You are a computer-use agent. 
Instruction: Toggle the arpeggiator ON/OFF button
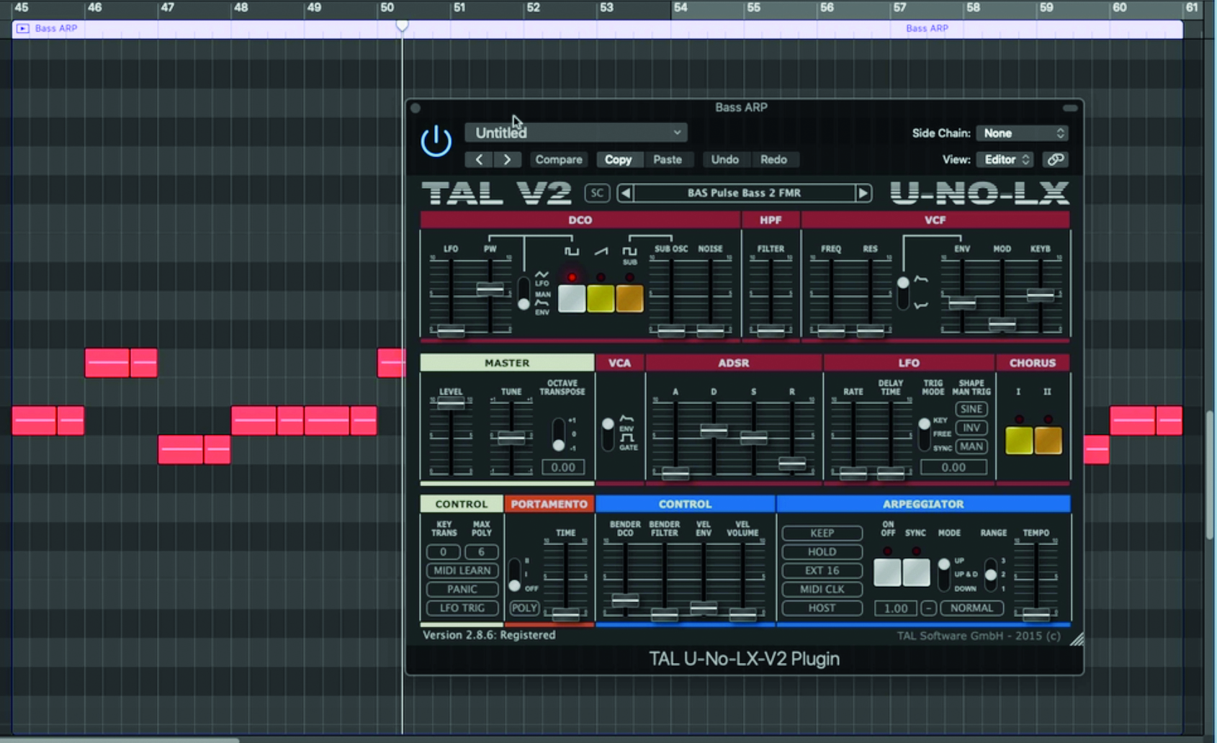tap(887, 573)
